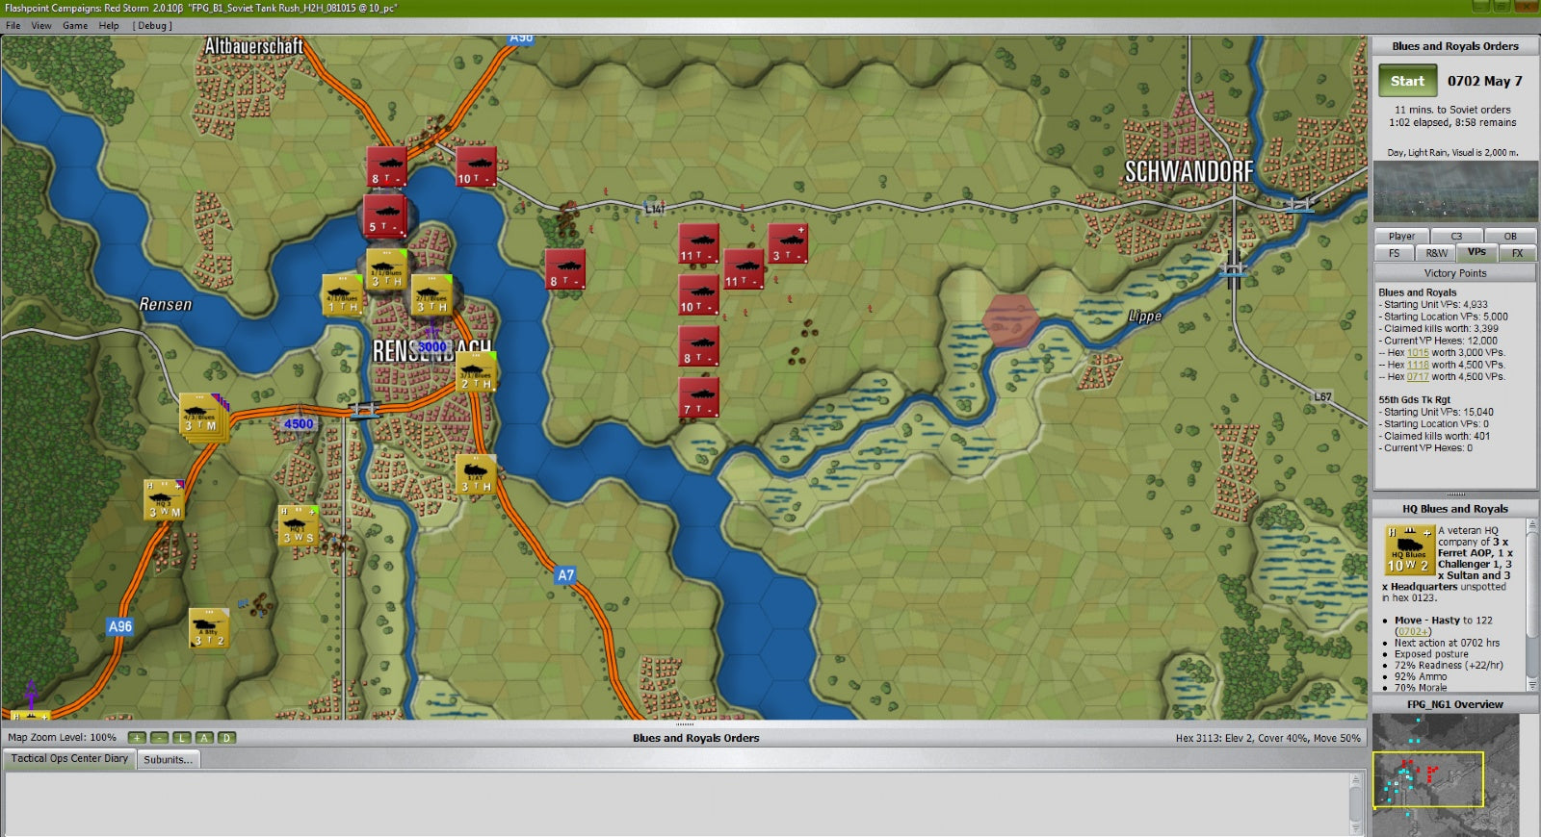The image size is (1541, 837).
Task: Toggle the L map display button
Action: tap(182, 738)
